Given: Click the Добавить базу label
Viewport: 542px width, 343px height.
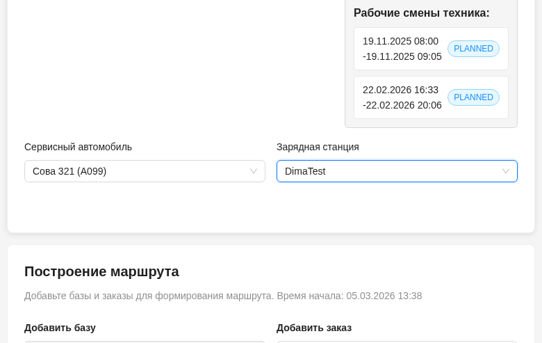Looking at the screenshot, I should coord(60,328).
